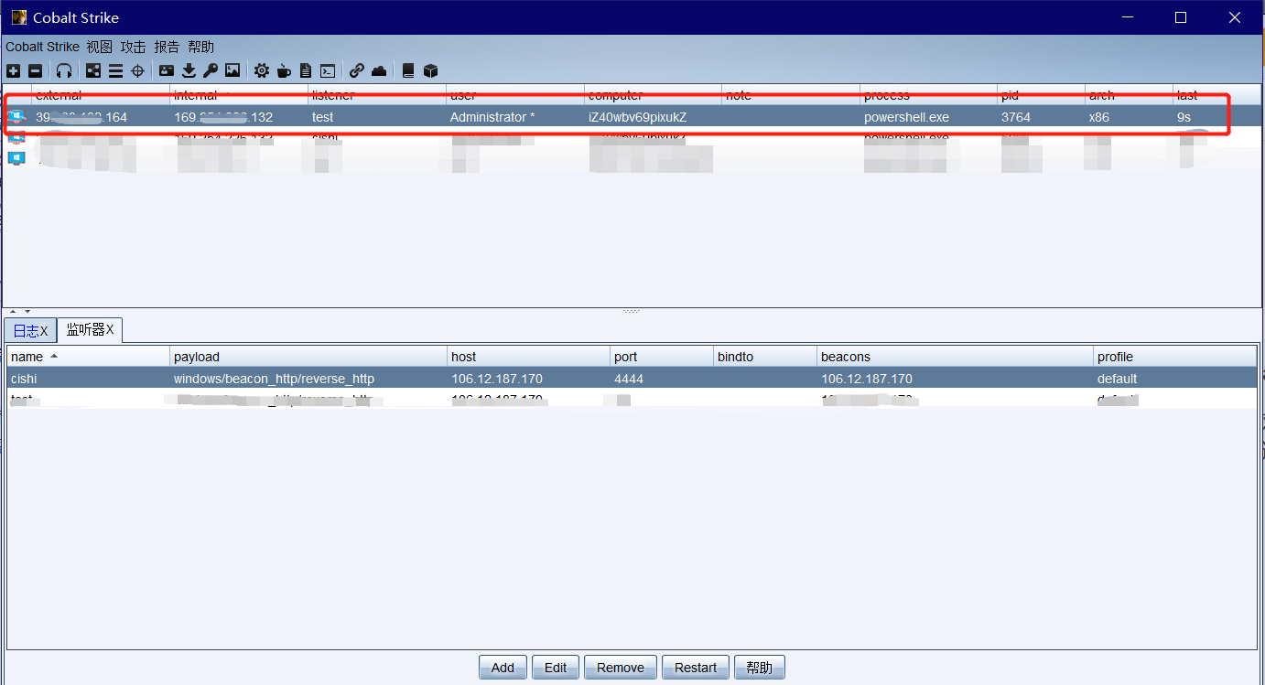The image size is (1265, 685).
Task: Open the 报告 (Reporting) menu
Action: [167, 47]
